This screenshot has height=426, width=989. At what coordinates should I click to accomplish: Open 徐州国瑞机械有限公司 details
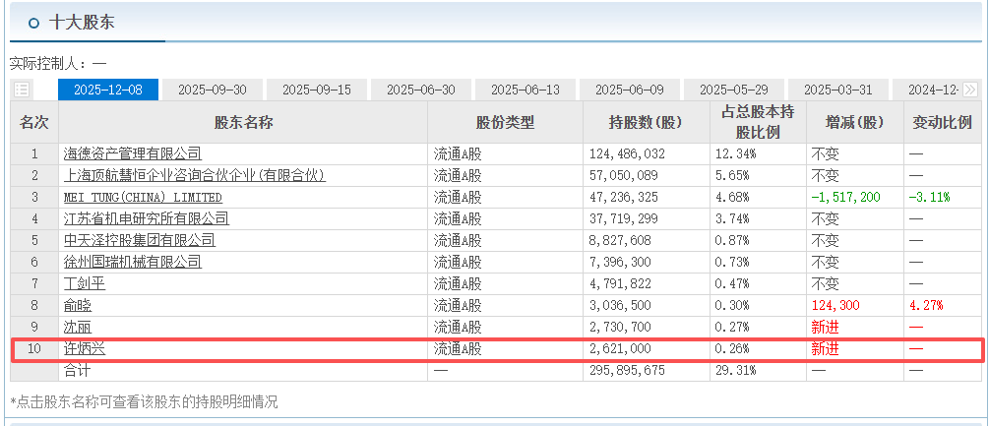click(x=133, y=262)
